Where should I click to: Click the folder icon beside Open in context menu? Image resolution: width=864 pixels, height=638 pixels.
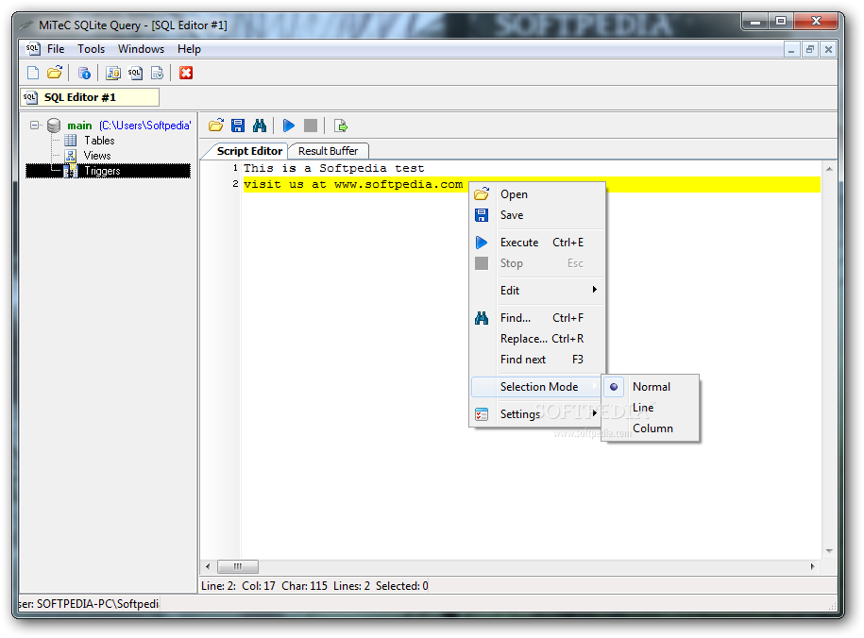tap(482, 194)
